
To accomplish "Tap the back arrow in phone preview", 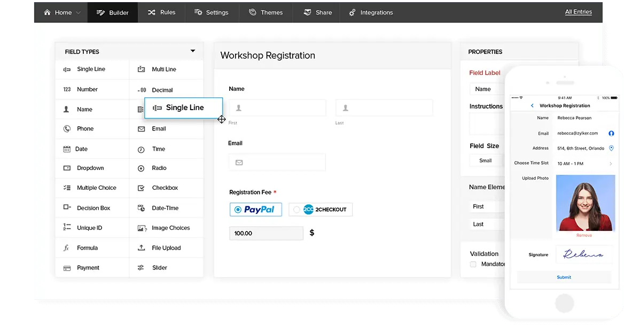I will pos(532,106).
